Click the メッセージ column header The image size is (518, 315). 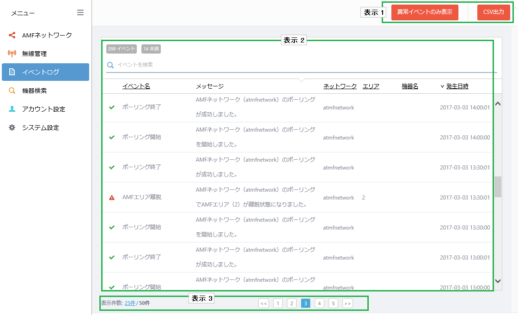click(210, 86)
